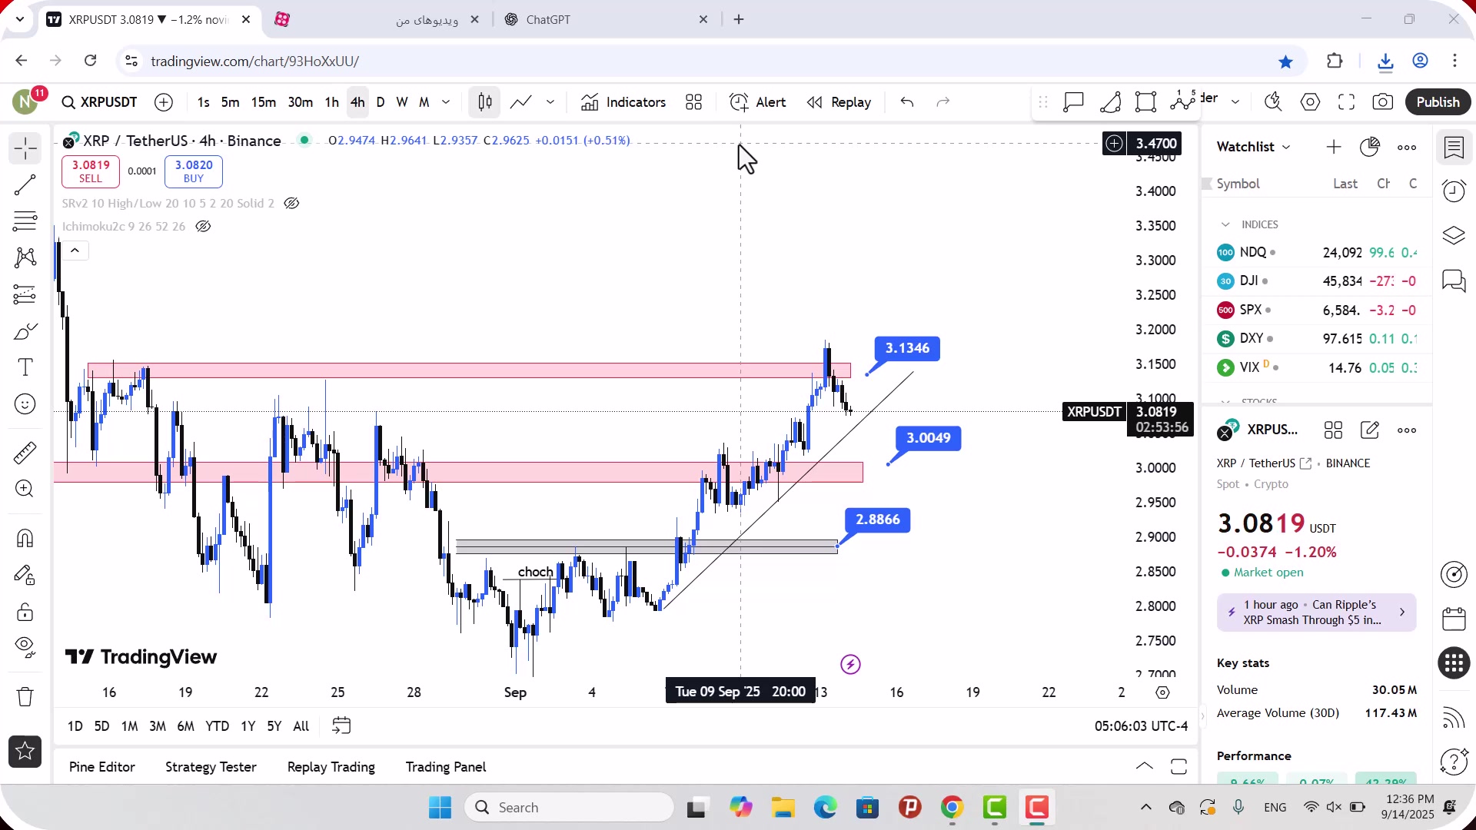This screenshot has width=1476, height=830.
Task: Toggle stay in drawing mode
Action: point(25,575)
